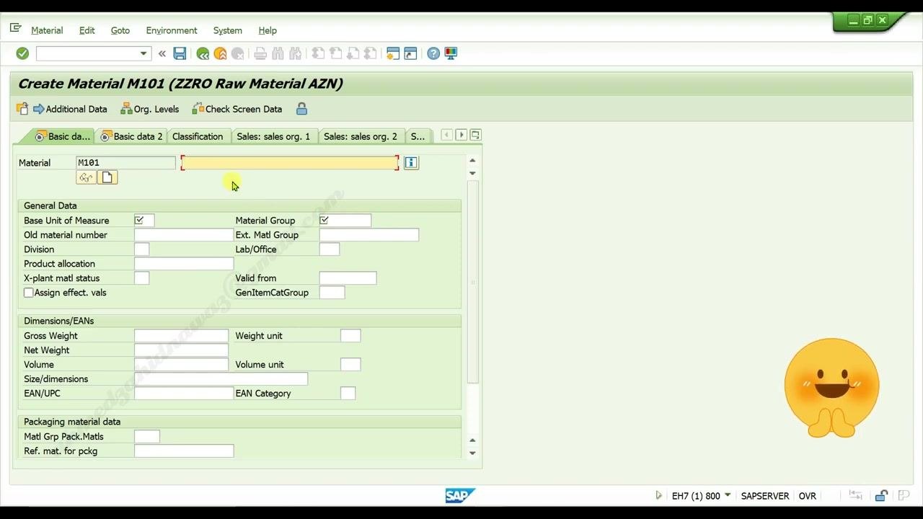Click the Check Screen Data button
This screenshot has width=923, height=519.
click(x=237, y=109)
